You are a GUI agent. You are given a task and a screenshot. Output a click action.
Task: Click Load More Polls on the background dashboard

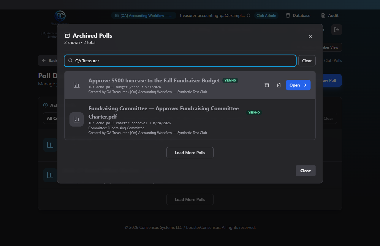click(190, 199)
